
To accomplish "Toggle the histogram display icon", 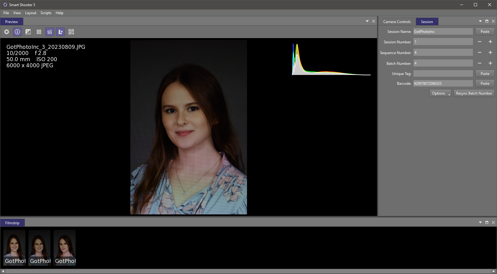I will (x=50, y=32).
